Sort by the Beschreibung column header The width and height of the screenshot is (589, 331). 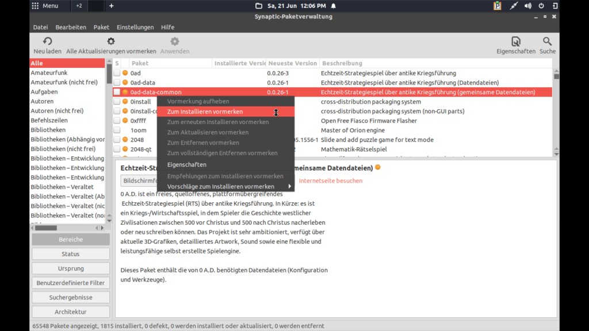tap(436, 63)
